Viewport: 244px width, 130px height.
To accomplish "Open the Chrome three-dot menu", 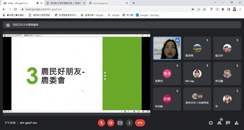I will (x=240, y=9).
